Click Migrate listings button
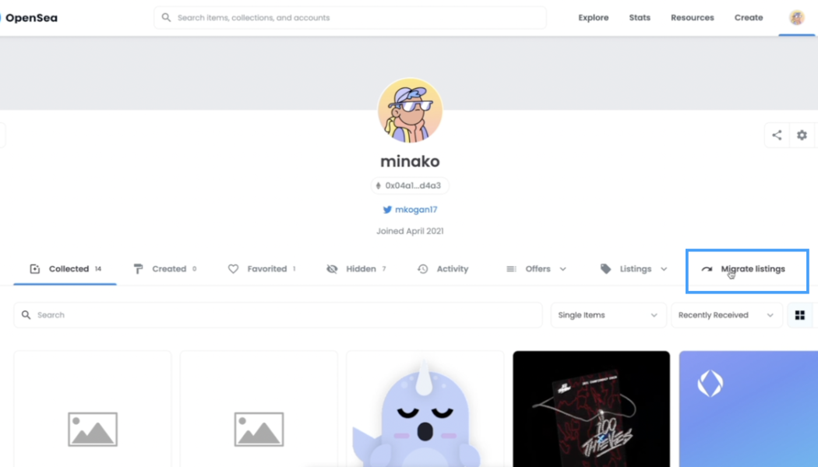 click(746, 270)
